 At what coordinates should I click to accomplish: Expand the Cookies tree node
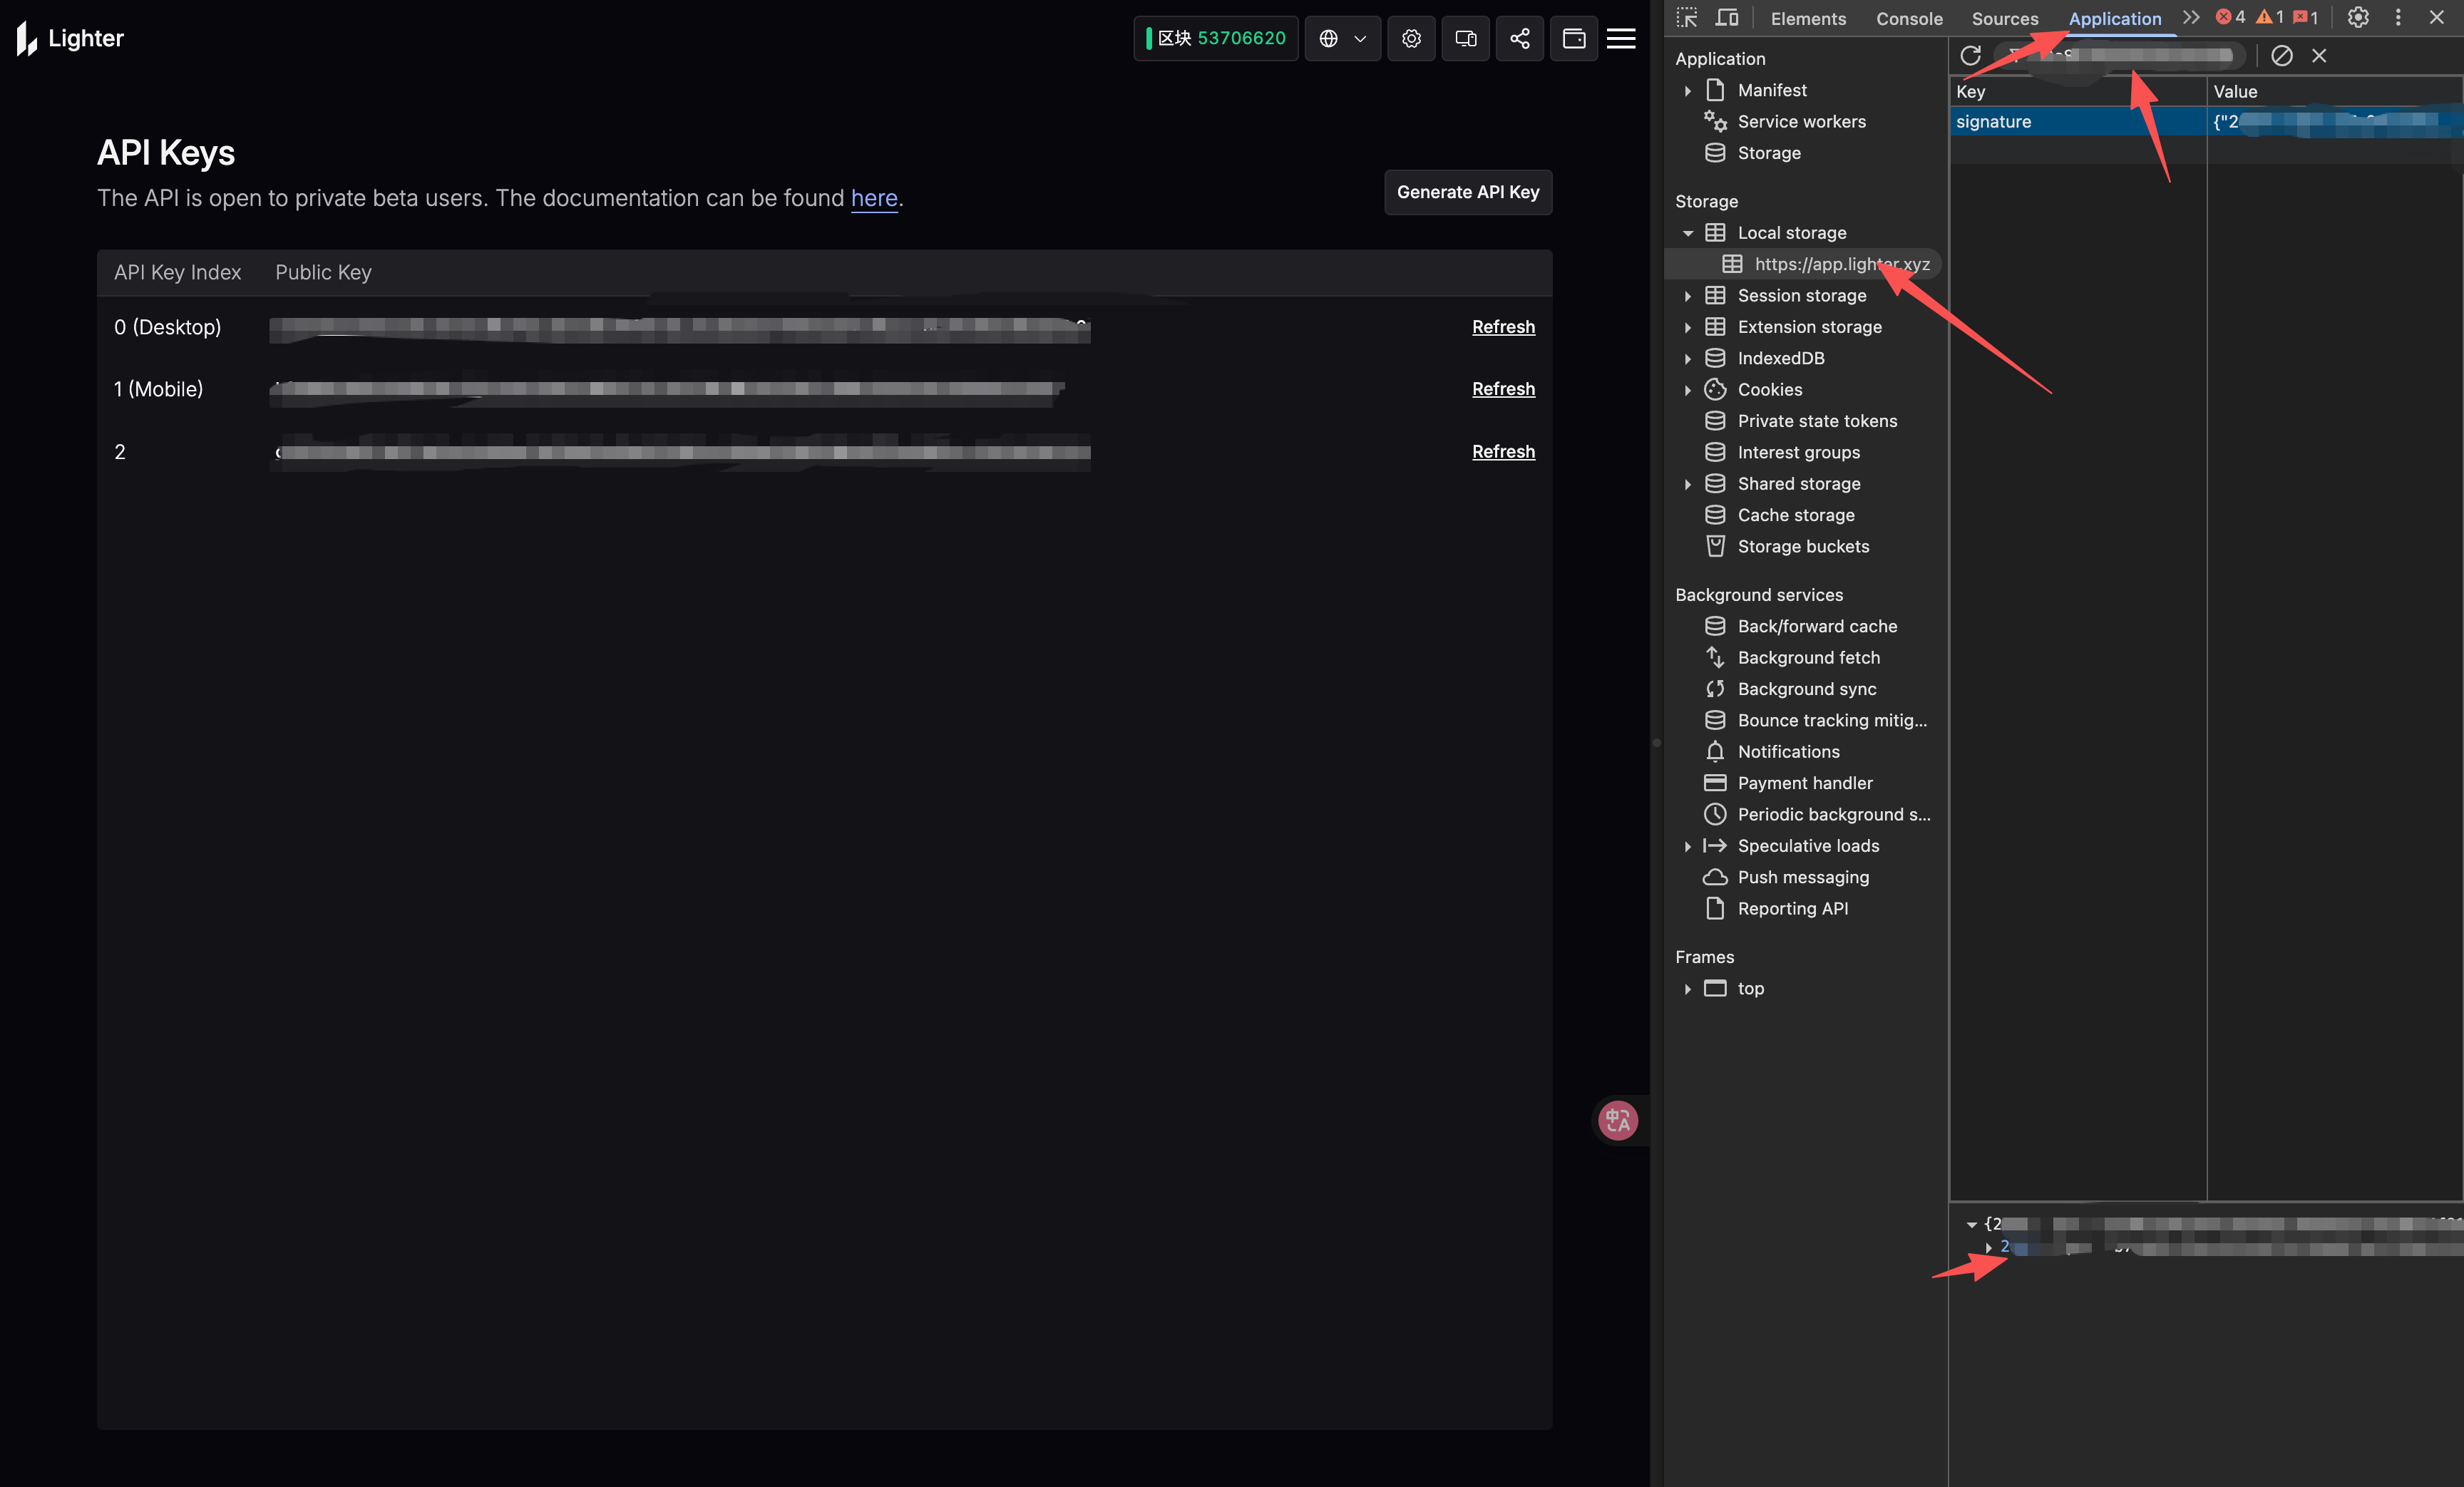[x=1688, y=390]
